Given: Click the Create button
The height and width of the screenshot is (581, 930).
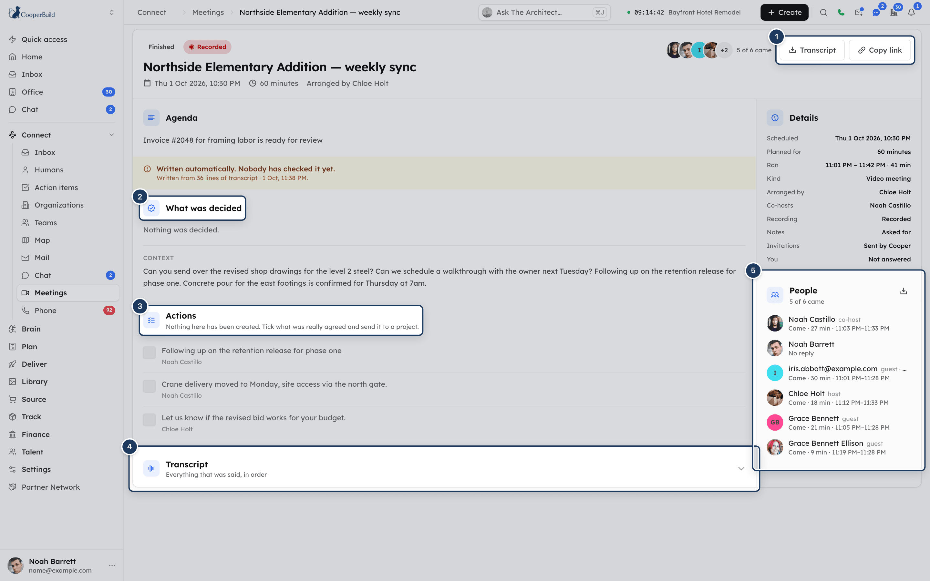Looking at the screenshot, I should click(x=784, y=12).
